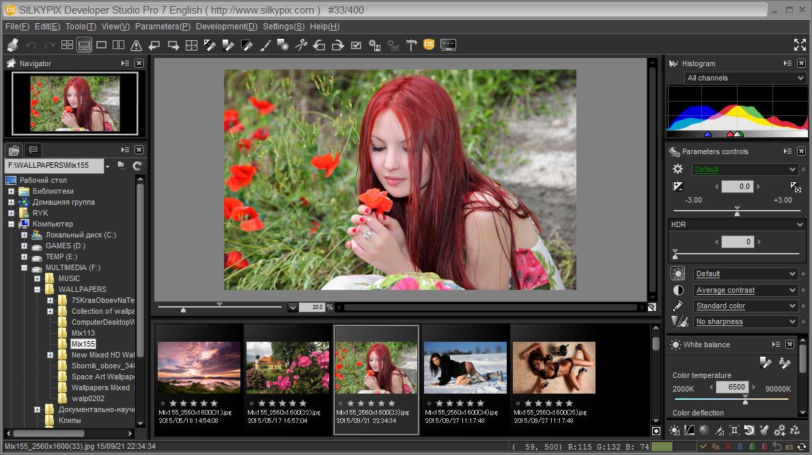The width and height of the screenshot is (812, 455).
Task: Select the Mix113 folder in tree
Action: pos(83,333)
